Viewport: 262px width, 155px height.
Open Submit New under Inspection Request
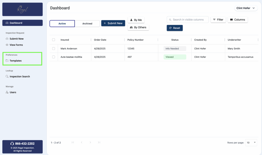(17, 39)
